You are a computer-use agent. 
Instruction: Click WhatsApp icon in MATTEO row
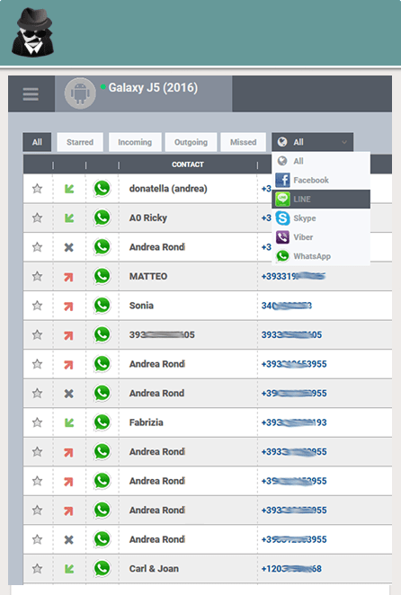pos(102,276)
